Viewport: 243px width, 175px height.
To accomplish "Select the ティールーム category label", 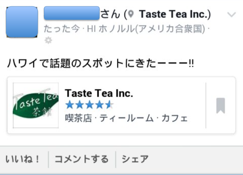I will 127,118.
